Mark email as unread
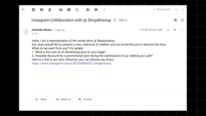 point(61,10)
